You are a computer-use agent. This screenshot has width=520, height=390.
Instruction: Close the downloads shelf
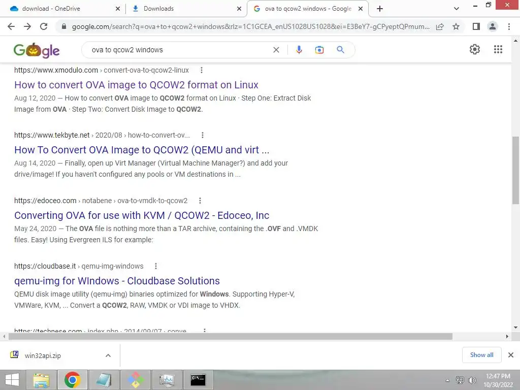click(511, 355)
